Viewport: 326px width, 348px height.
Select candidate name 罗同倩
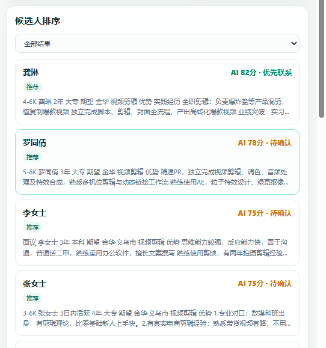point(34,142)
